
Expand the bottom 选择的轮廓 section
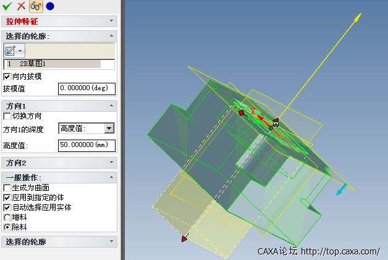pyautogui.click(x=111, y=241)
